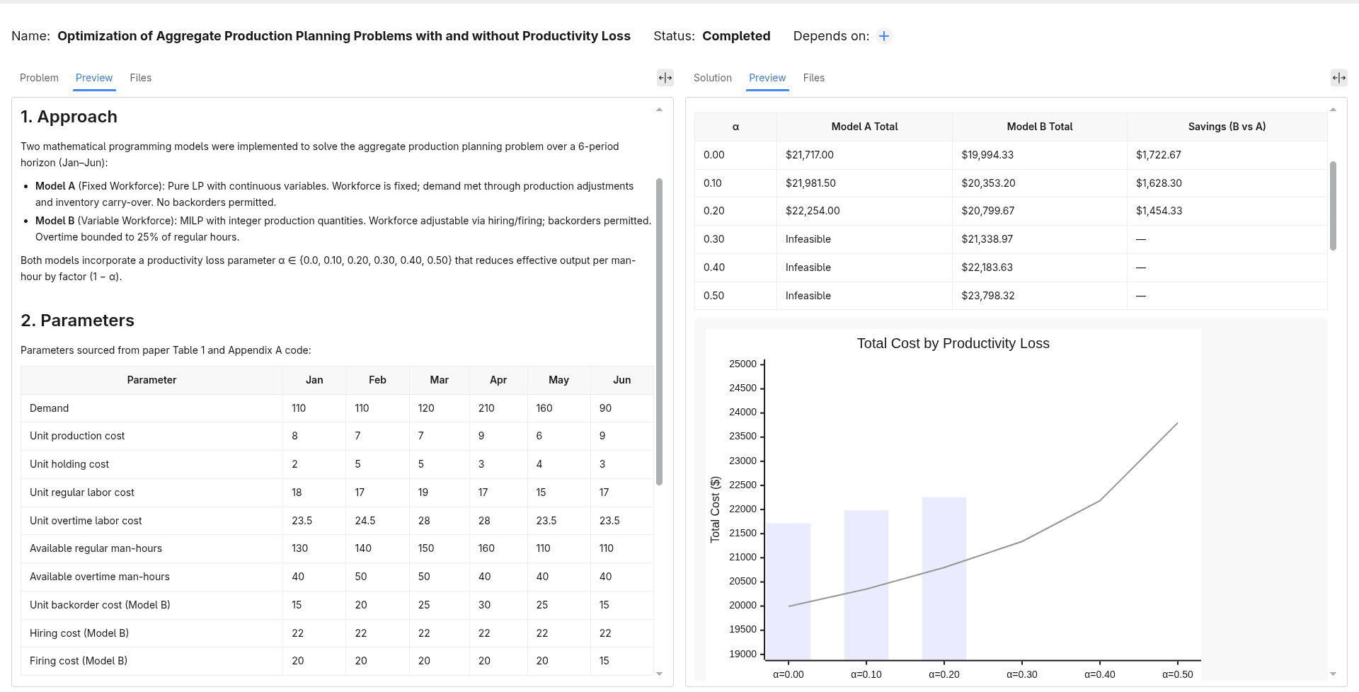Click the Savings (B vs A) column header
Viewport: 1359px width, 692px height.
[x=1227, y=127]
